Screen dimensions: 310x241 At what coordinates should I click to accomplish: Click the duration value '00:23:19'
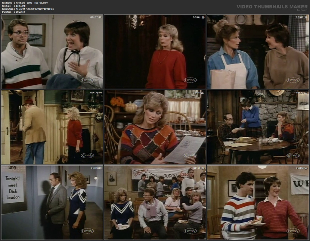pyautogui.click(x=20, y=12)
